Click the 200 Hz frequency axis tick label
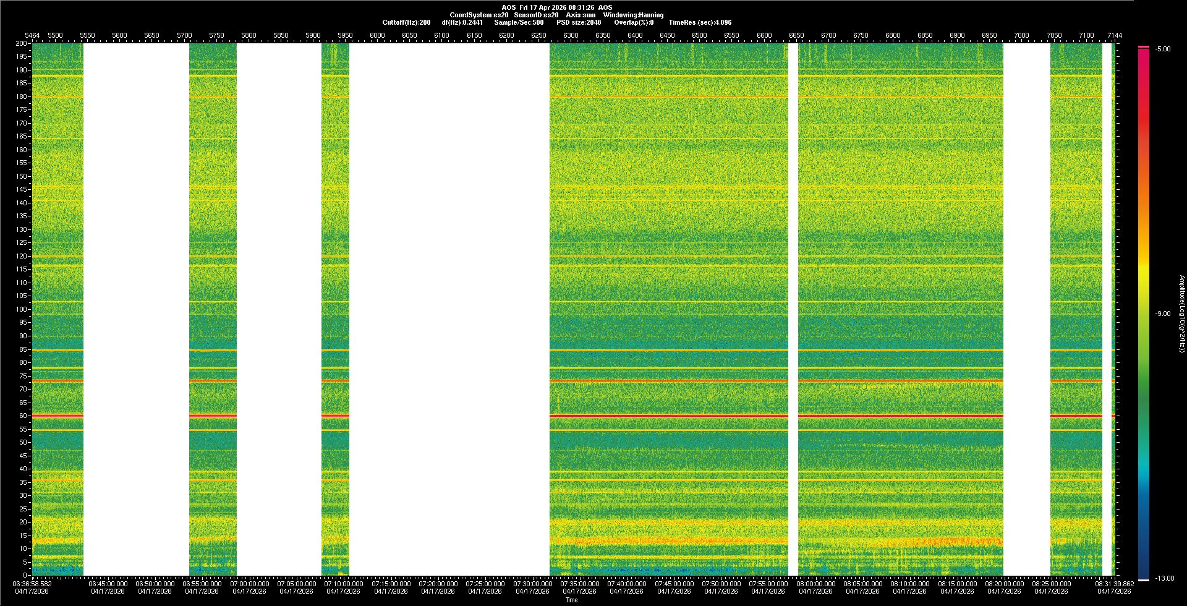Screen dimensions: 1187x606 [x=22, y=43]
